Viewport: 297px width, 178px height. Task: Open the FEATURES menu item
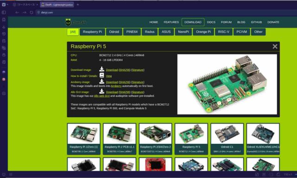171,22
